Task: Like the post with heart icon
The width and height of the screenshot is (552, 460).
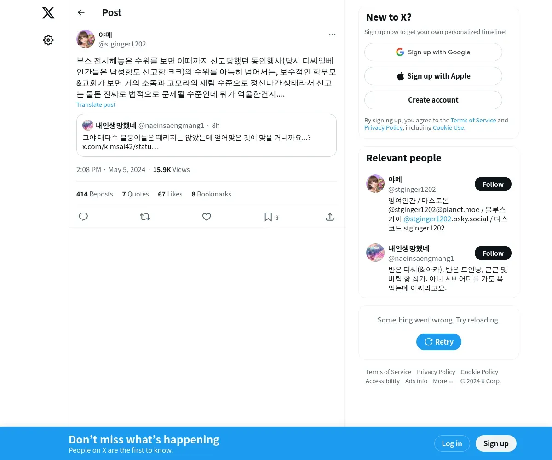Action: pos(207,217)
